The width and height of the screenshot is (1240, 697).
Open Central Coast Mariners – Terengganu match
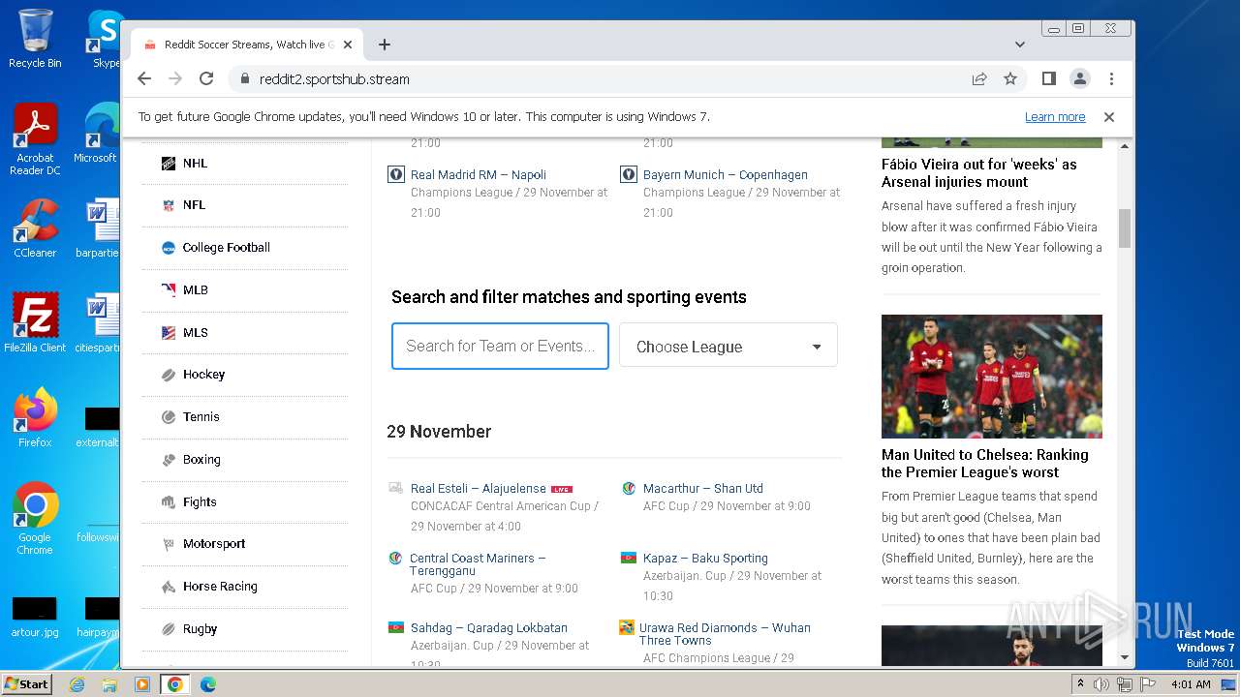click(478, 564)
